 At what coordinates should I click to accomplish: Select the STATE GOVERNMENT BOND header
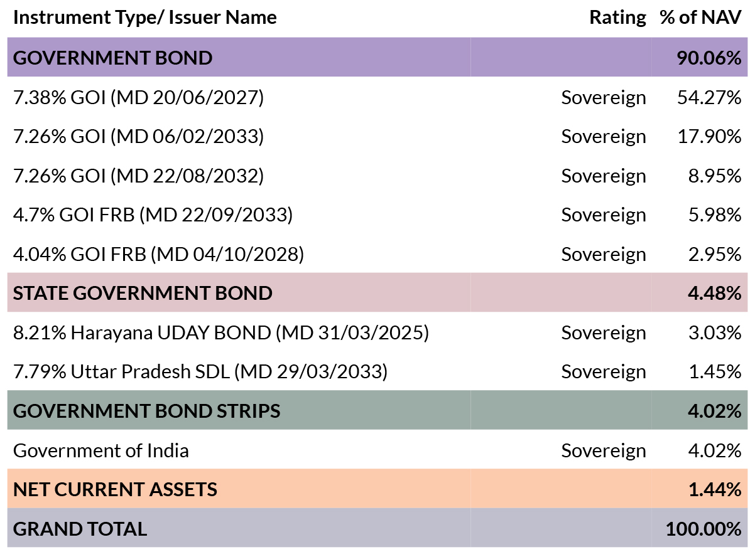click(377, 292)
